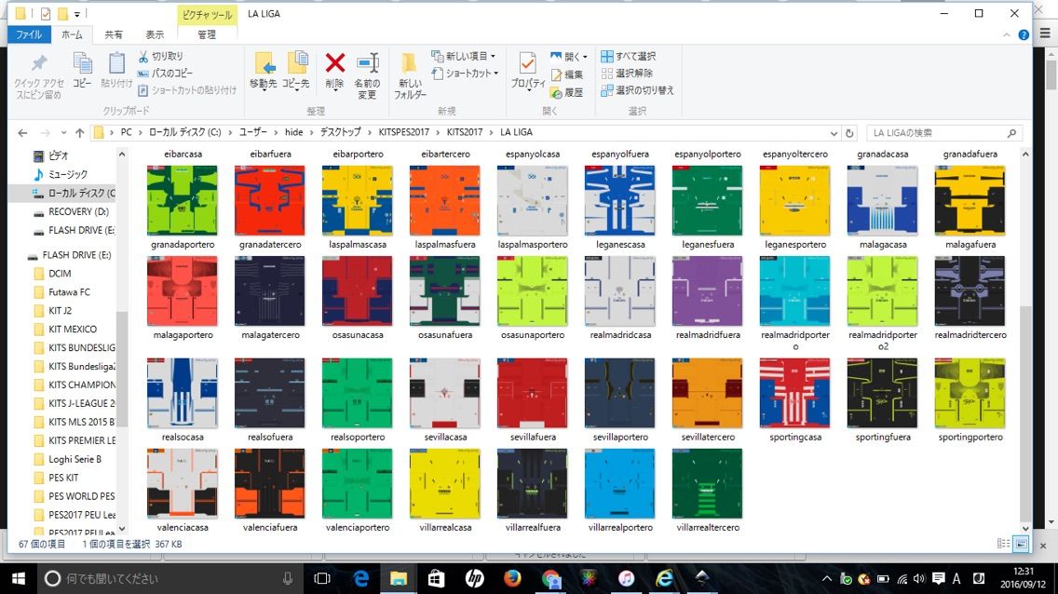Refresh the folder with the reload icon
1058x594 pixels.
(849, 133)
